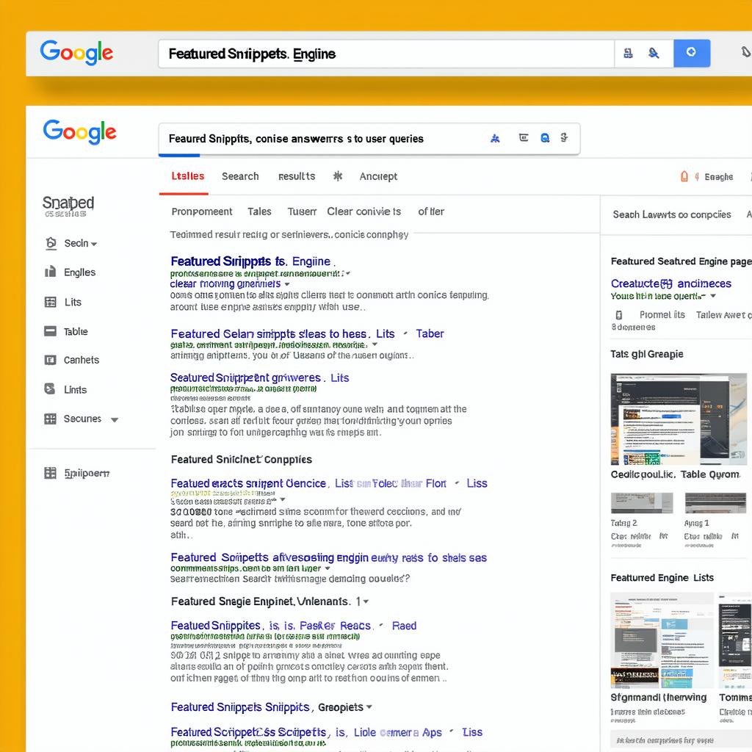Click the Spiipoerrr sidebar icon

pos(51,473)
